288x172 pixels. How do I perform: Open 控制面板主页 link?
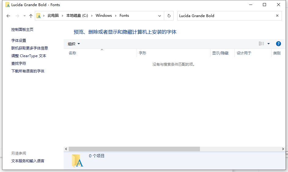[x=22, y=30]
